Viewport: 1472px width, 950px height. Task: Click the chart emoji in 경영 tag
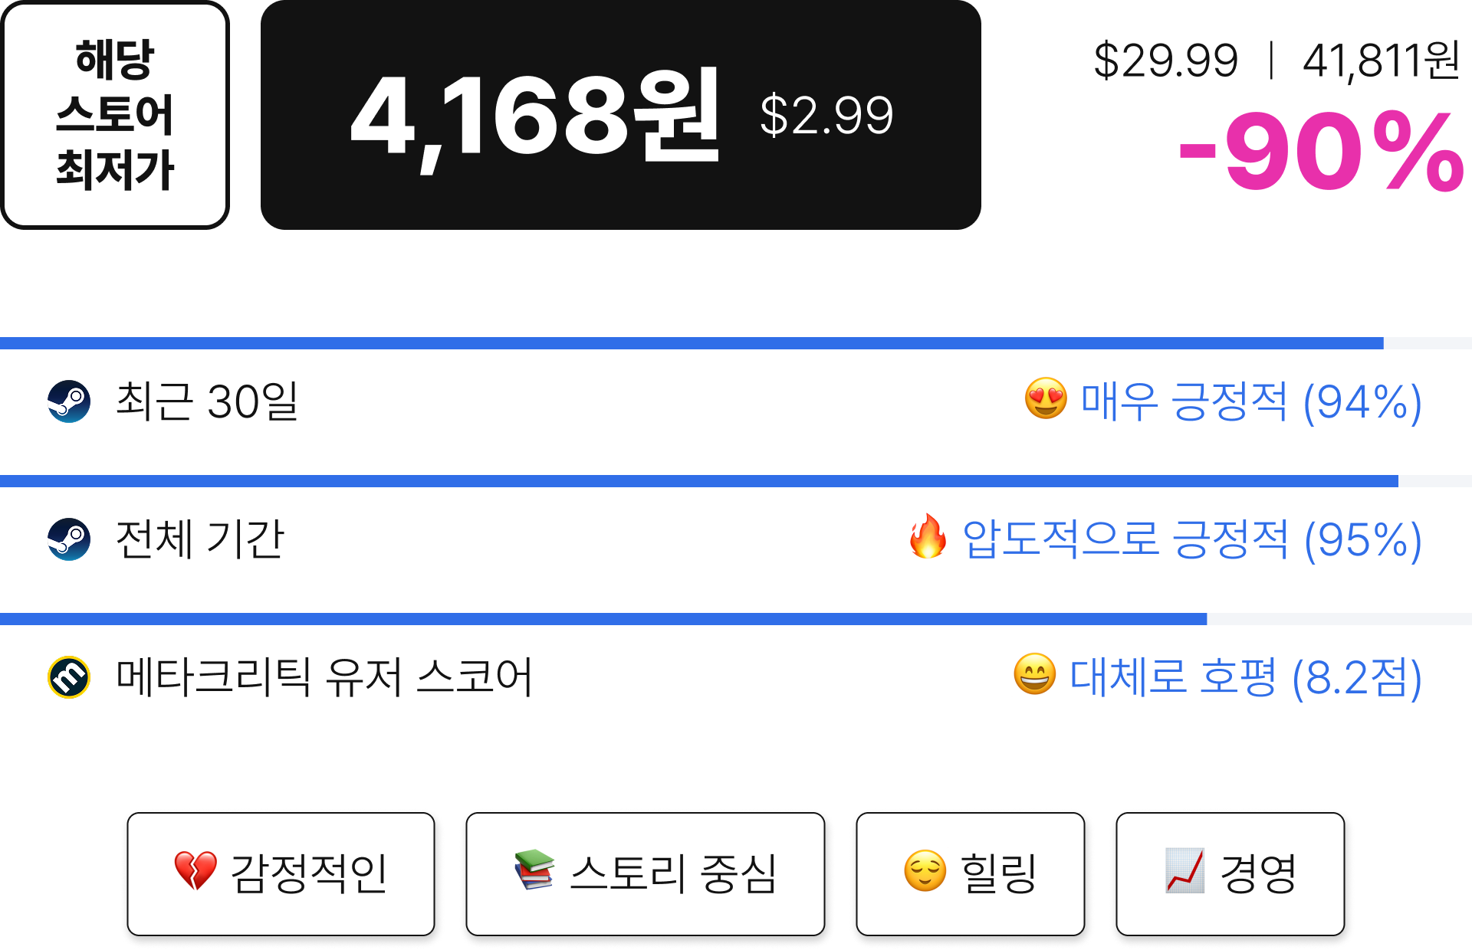point(1184,871)
